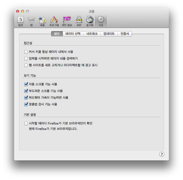This screenshot has height=180, width=183.
Task: Click the 접근성 section heading
Action: [x=28, y=43]
